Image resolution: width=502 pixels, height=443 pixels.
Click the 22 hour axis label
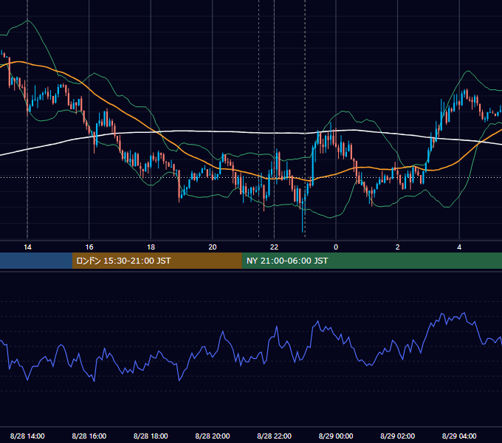click(x=274, y=247)
